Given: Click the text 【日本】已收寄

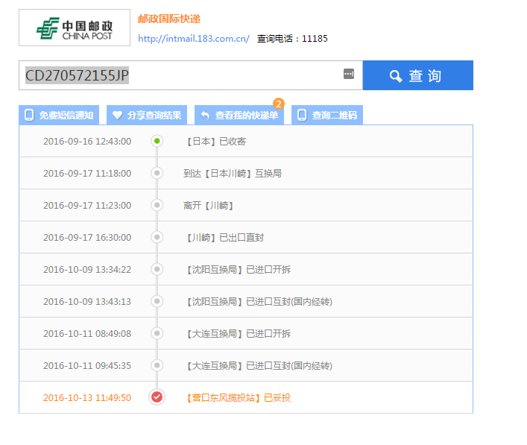Looking at the screenshot, I should pos(215,141).
